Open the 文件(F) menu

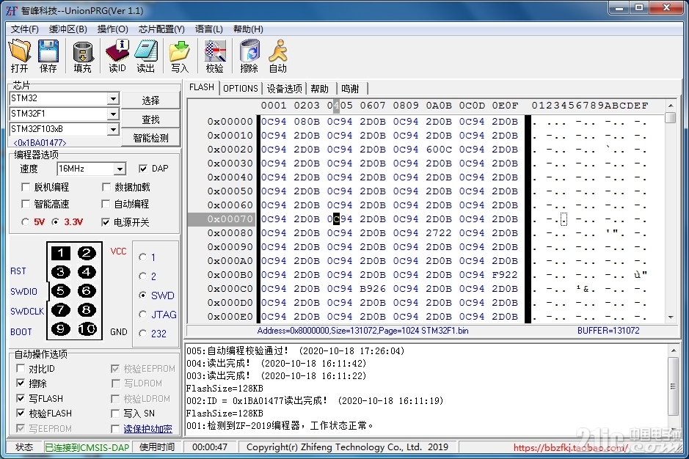[x=25, y=29]
